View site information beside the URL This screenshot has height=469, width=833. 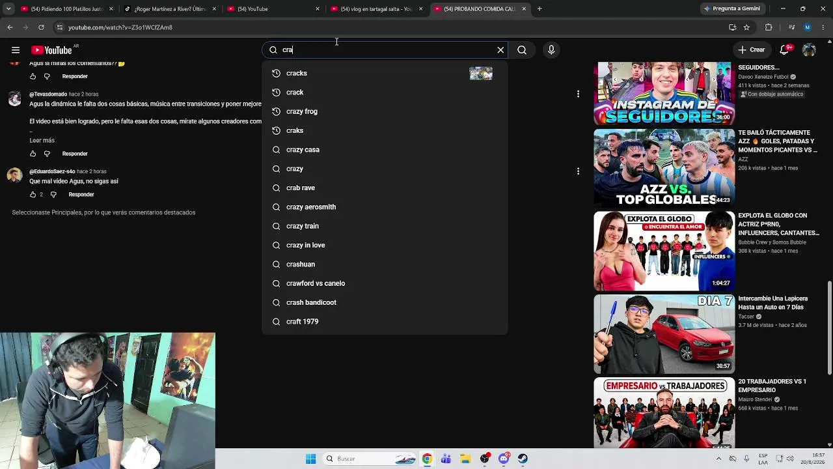59,27
